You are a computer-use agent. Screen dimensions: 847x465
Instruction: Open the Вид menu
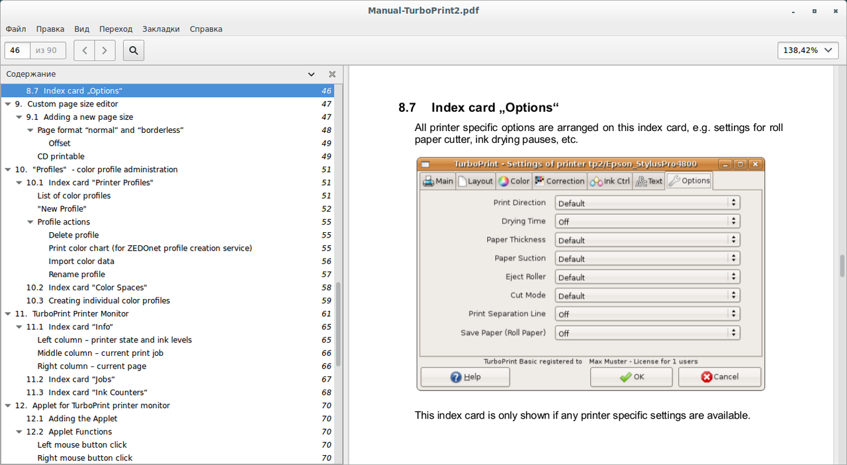[82, 29]
